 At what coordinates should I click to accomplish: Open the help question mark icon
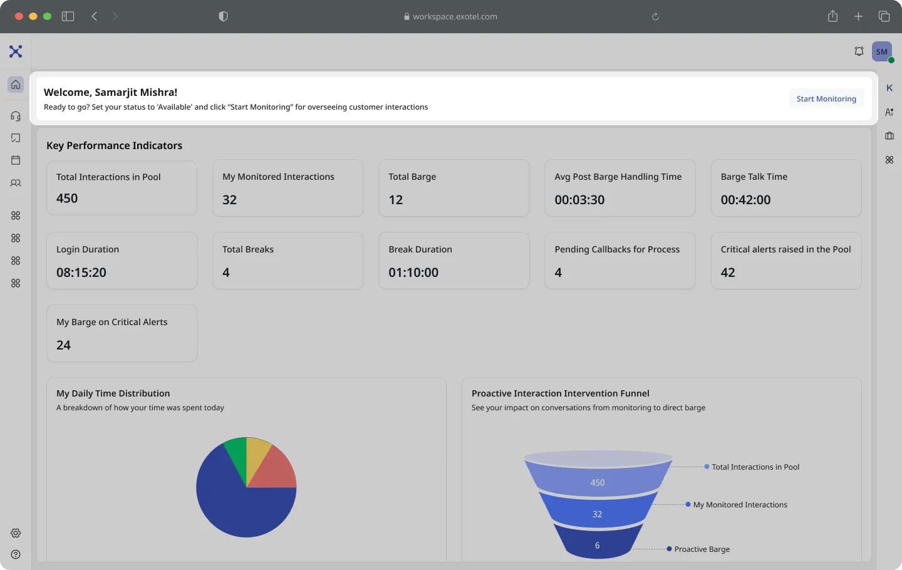click(x=16, y=554)
